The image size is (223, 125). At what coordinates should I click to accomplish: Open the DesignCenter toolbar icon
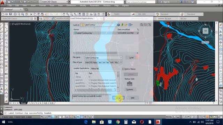point(84,14)
